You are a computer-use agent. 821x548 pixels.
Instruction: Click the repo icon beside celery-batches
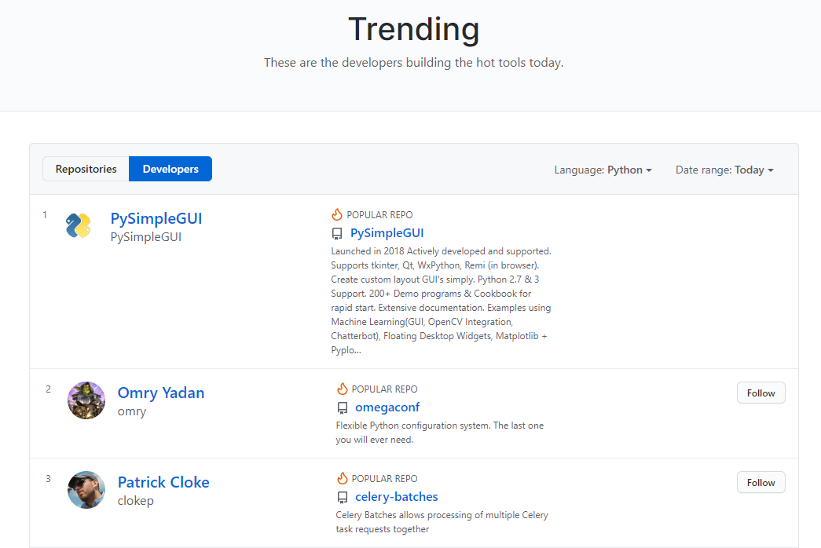tap(343, 497)
